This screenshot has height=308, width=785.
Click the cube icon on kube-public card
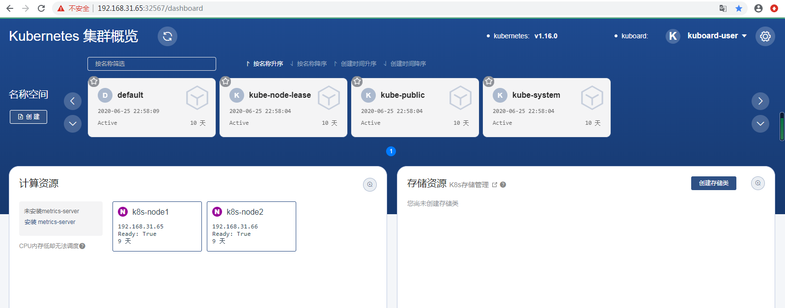pyautogui.click(x=460, y=98)
